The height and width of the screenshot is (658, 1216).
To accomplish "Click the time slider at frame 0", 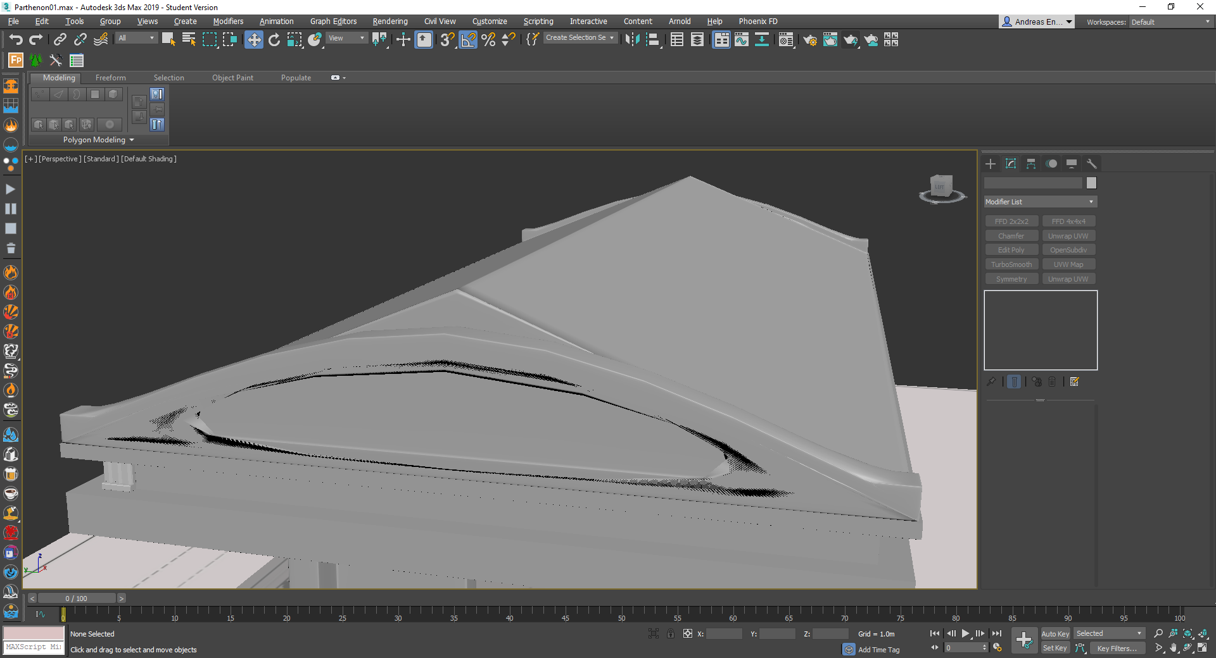I will pyautogui.click(x=76, y=598).
